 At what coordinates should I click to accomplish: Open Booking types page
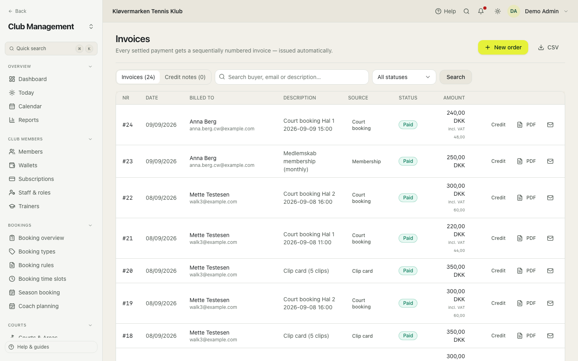[51, 251]
